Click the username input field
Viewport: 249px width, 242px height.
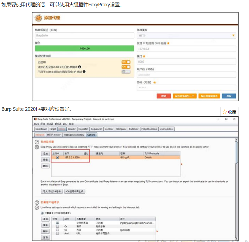coord(186,75)
